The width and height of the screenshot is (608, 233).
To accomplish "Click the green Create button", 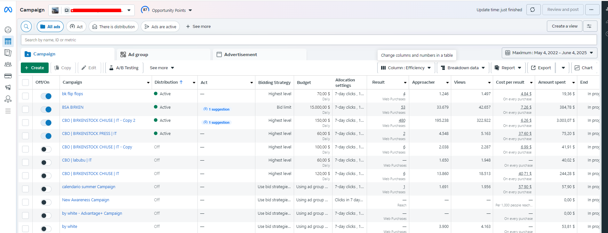I will click(x=35, y=68).
